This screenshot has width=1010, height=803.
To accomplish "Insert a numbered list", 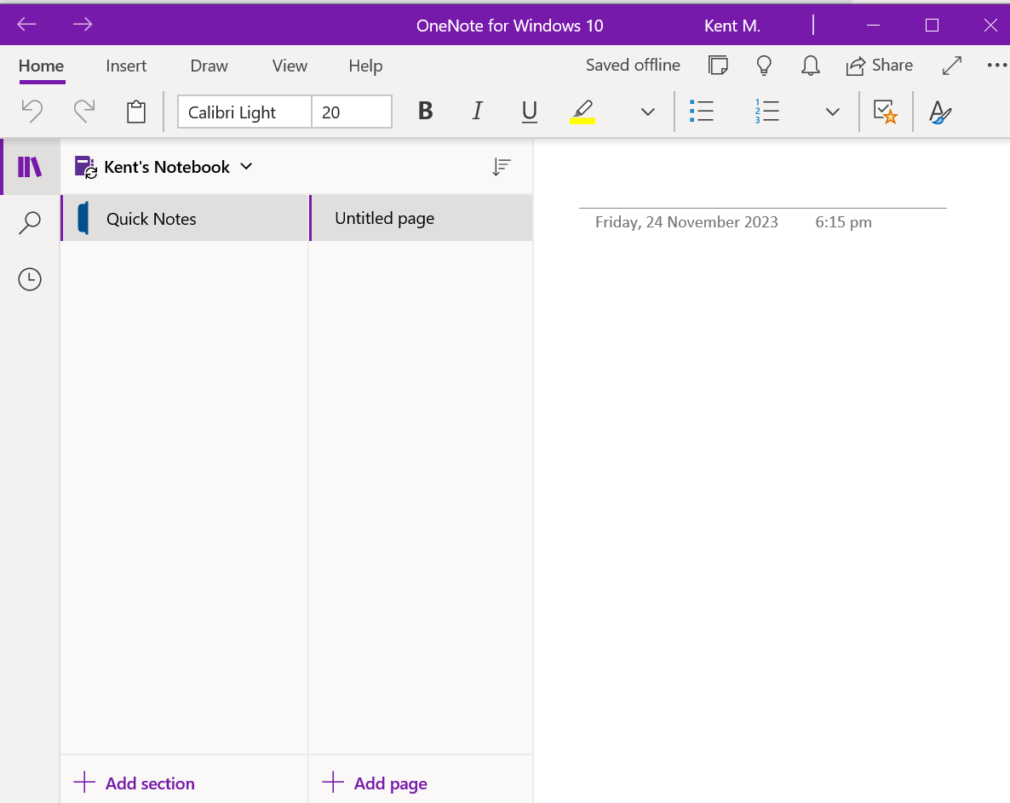I will (766, 111).
